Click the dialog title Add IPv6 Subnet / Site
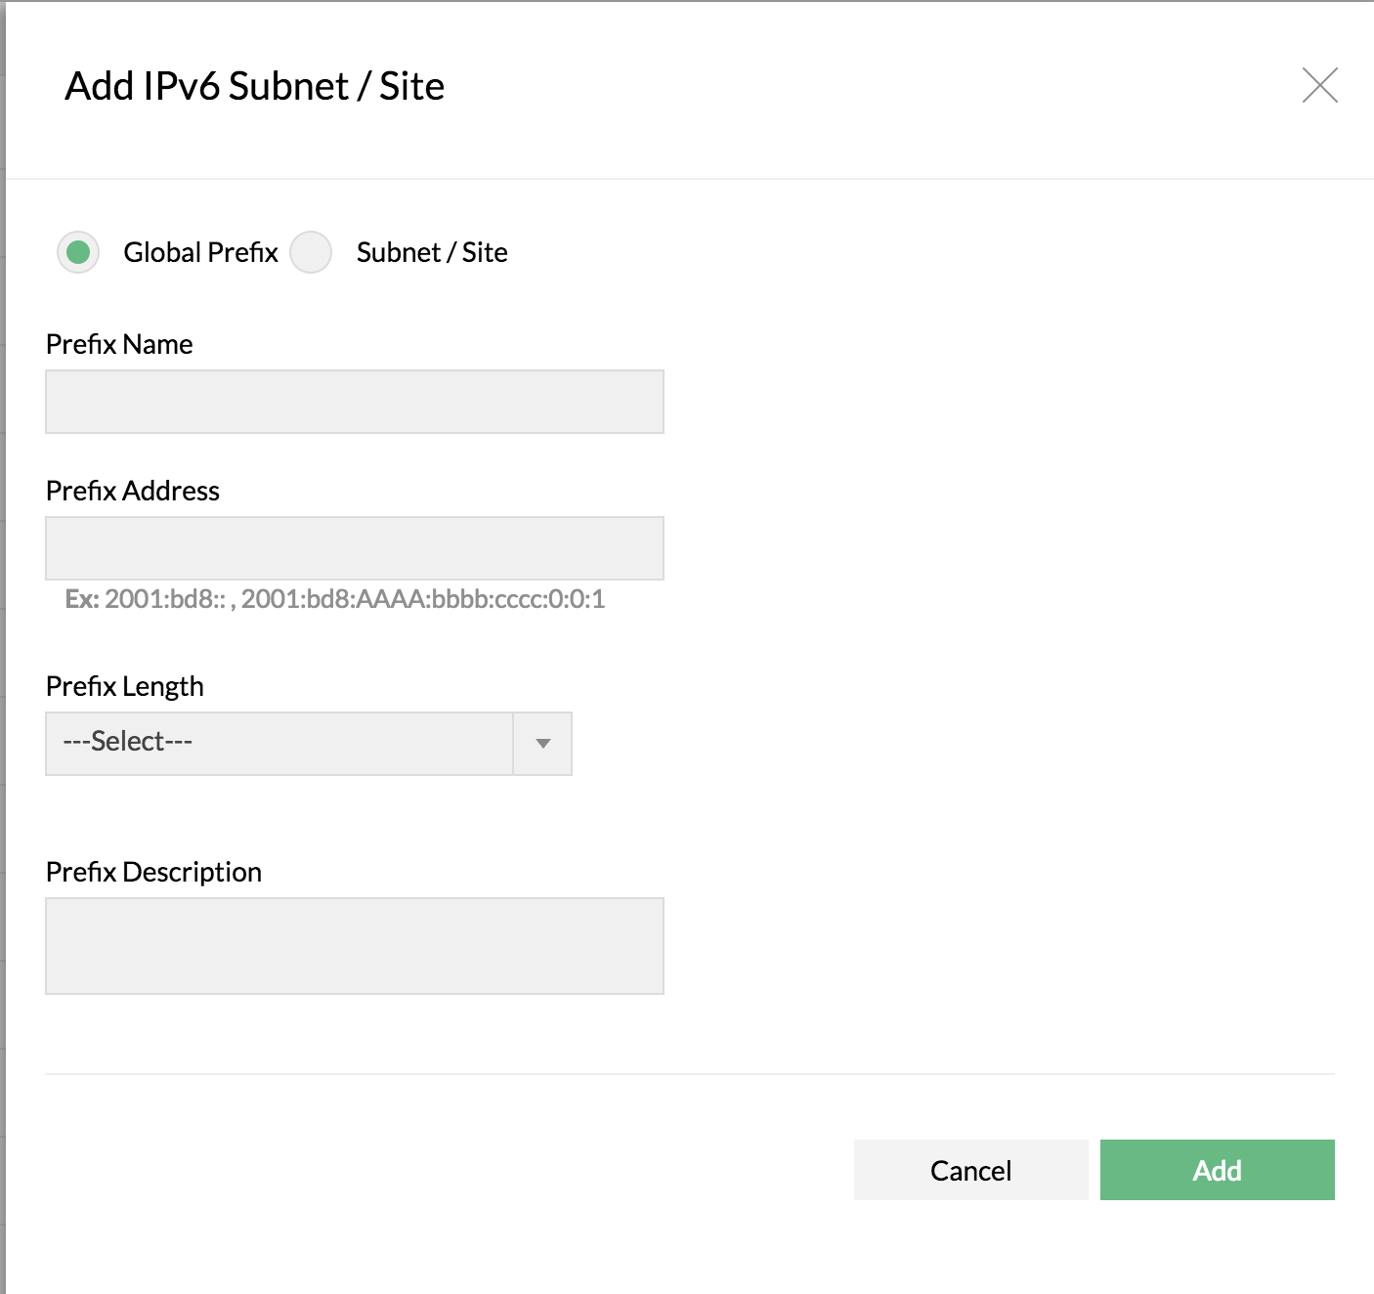Image resolution: width=1374 pixels, height=1294 pixels. [255, 86]
